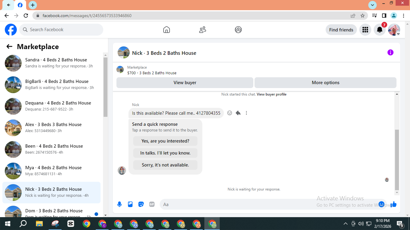Click the Aa message input box
410x230 pixels.
coord(269,204)
